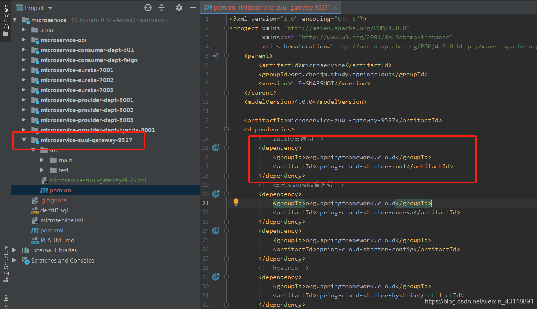537x309 pixels.
Task: Click the microservice-api module folder icon
Action: point(35,40)
